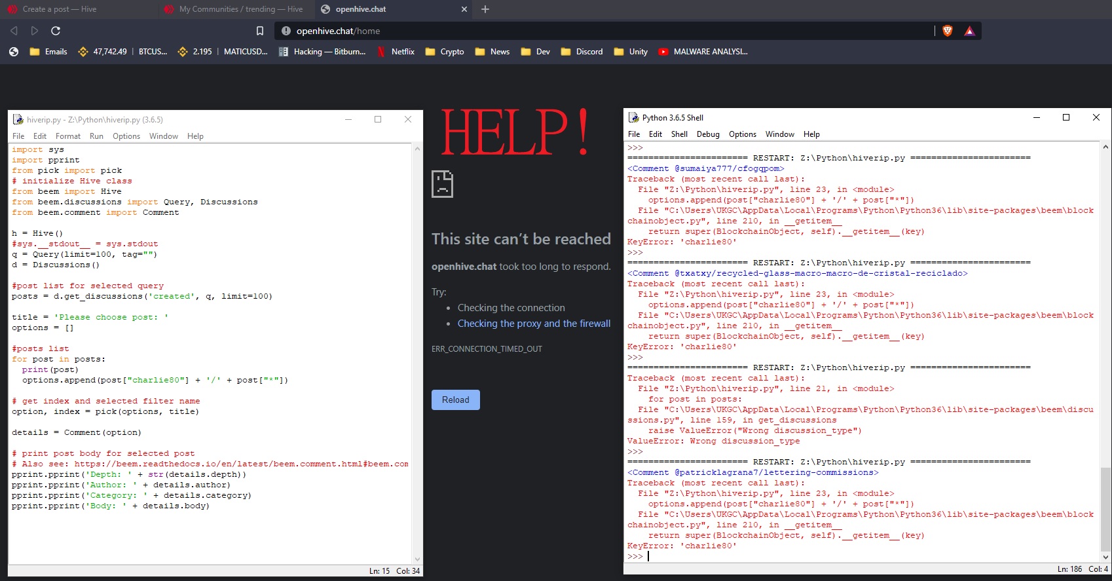Open File menu in Python Shell
Screen dimensions: 1112x581
coord(634,134)
